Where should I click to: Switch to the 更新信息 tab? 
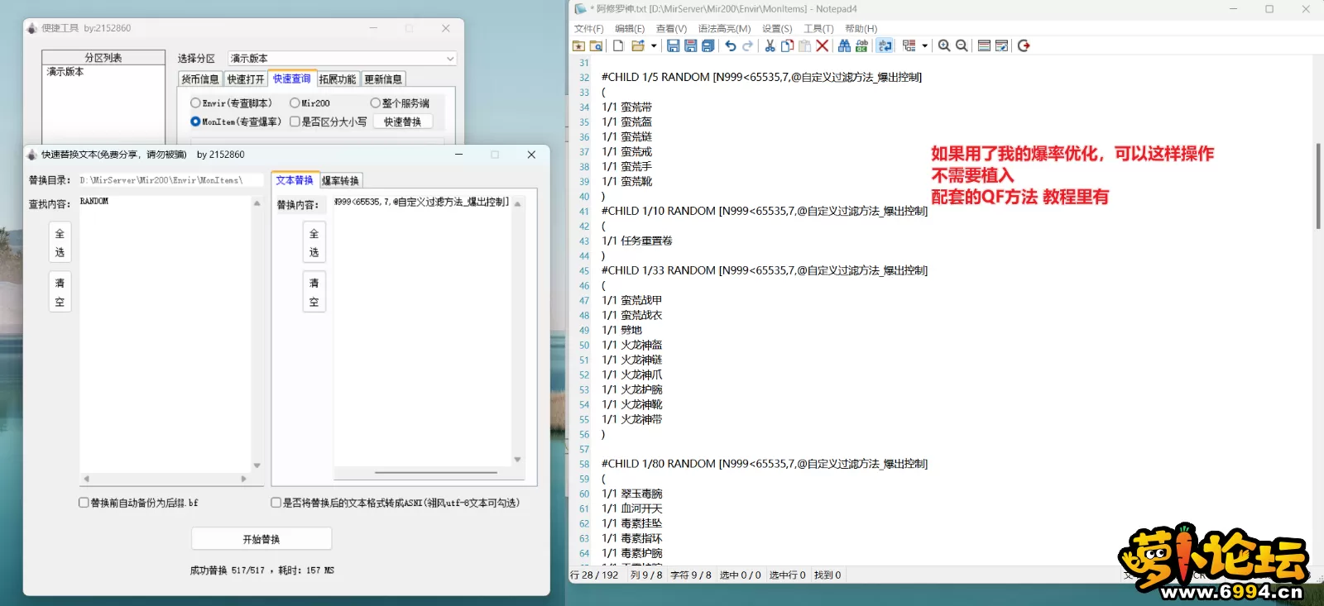(383, 79)
